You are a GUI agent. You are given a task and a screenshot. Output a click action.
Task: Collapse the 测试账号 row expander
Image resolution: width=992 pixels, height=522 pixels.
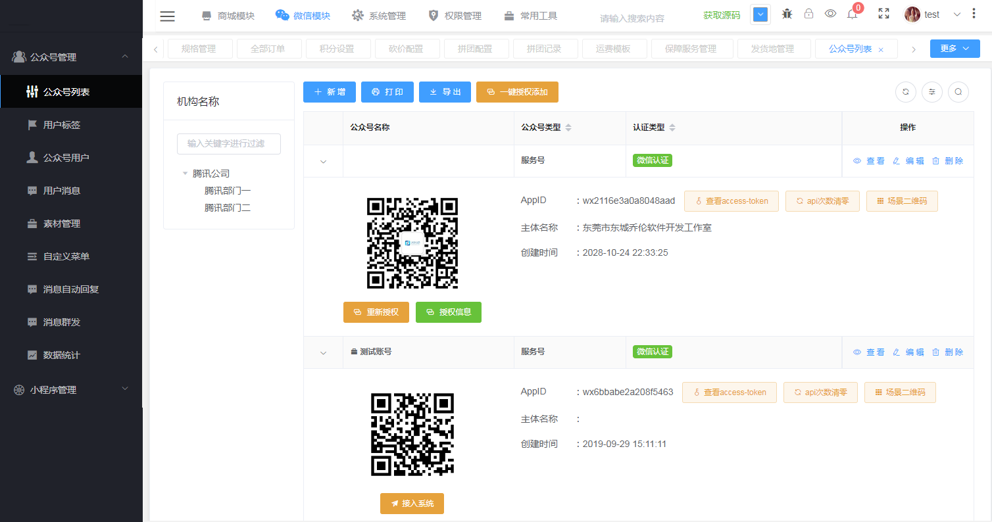pos(323,352)
